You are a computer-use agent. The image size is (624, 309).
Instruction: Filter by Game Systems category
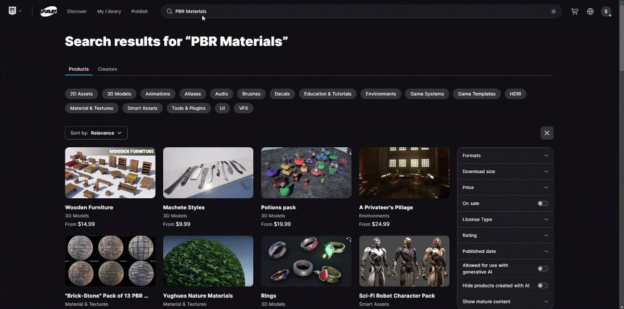tap(427, 94)
